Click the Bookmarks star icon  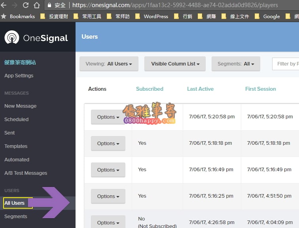[x=4, y=16]
